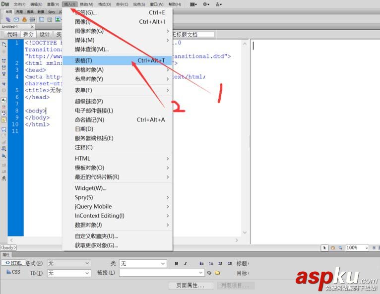Click the Images icon in Insert bar

tap(58, 20)
